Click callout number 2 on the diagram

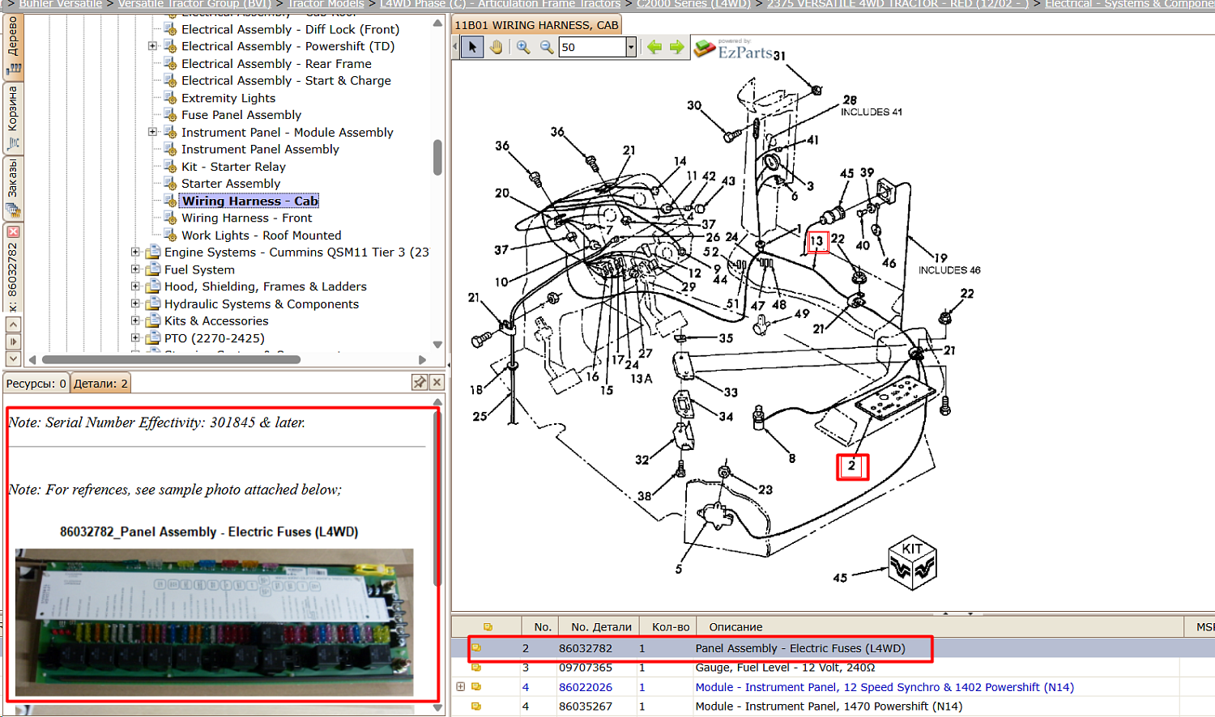tap(851, 466)
